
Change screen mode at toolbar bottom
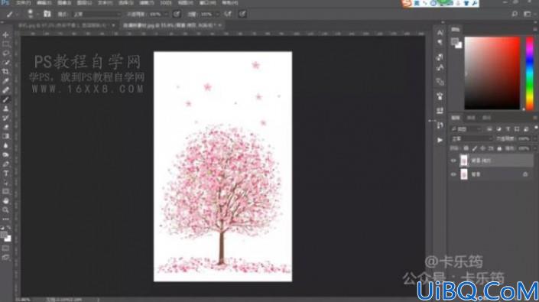(x=6, y=258)
